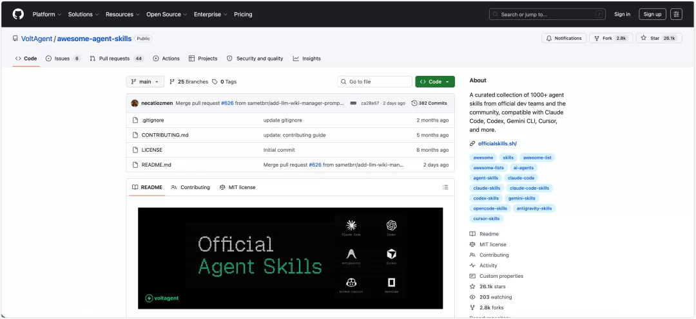Click the bell icon in Notifications button

point(549,38)
